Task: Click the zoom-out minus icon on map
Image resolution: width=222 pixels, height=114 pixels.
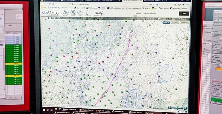Action: pos(170,108)
